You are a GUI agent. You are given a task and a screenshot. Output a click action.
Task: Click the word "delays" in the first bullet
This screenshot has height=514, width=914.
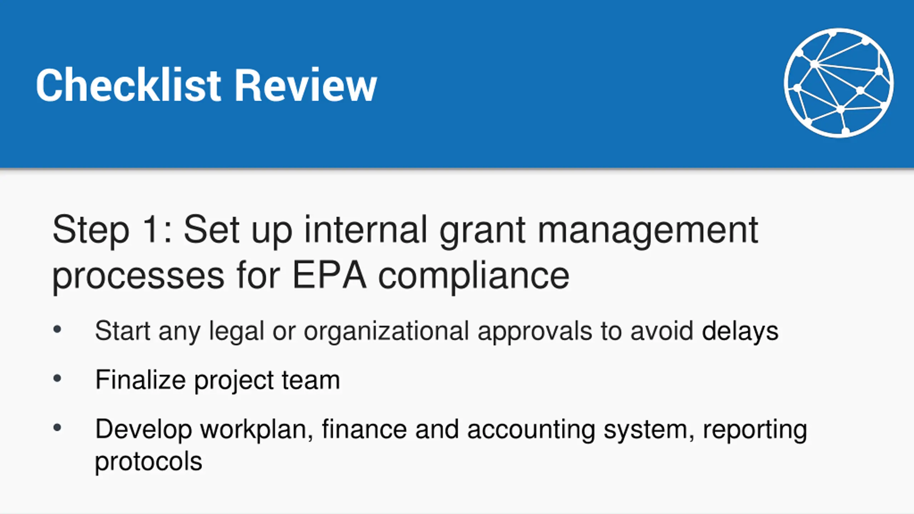tap(740, 332)
